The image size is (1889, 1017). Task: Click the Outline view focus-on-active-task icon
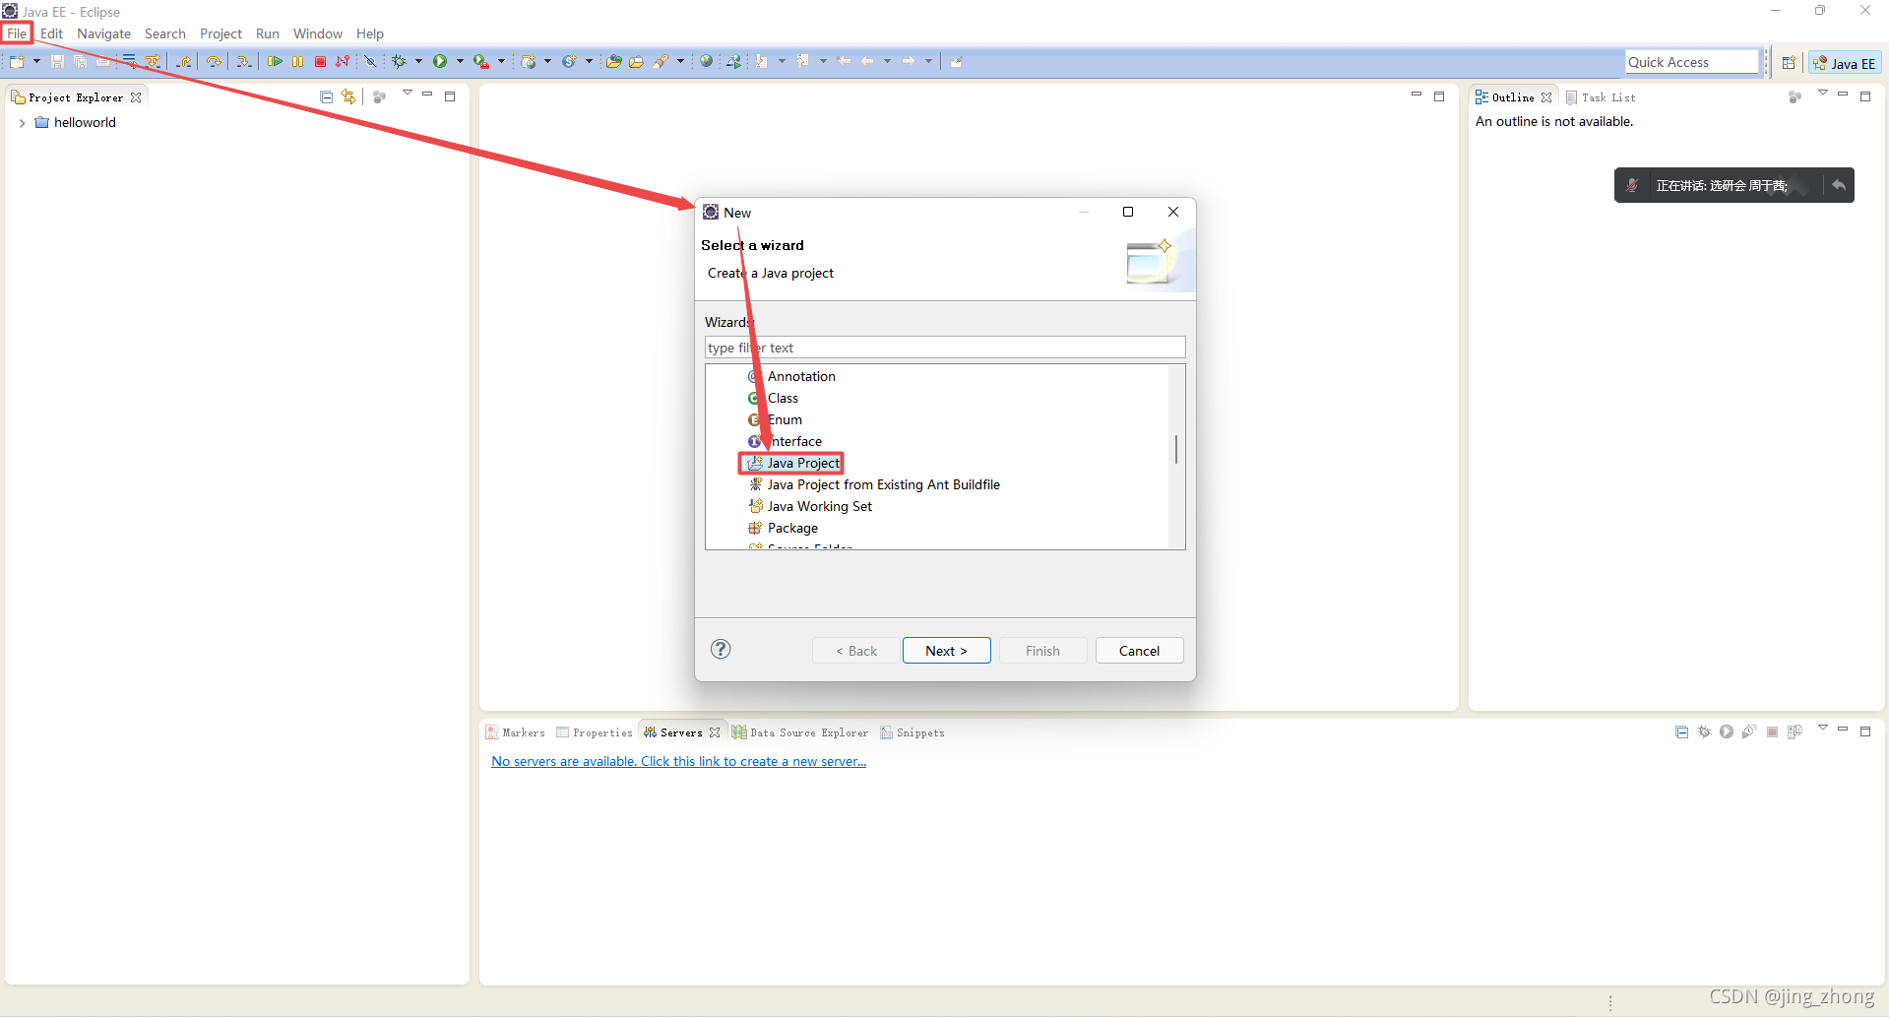click(1795, 96)
